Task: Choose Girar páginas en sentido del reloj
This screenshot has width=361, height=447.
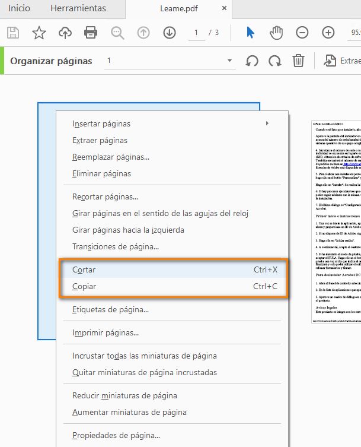Action: point(172,213)
